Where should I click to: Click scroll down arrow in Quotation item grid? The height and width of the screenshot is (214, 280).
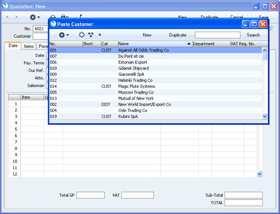pyautogui.click(x=260, y=174)
